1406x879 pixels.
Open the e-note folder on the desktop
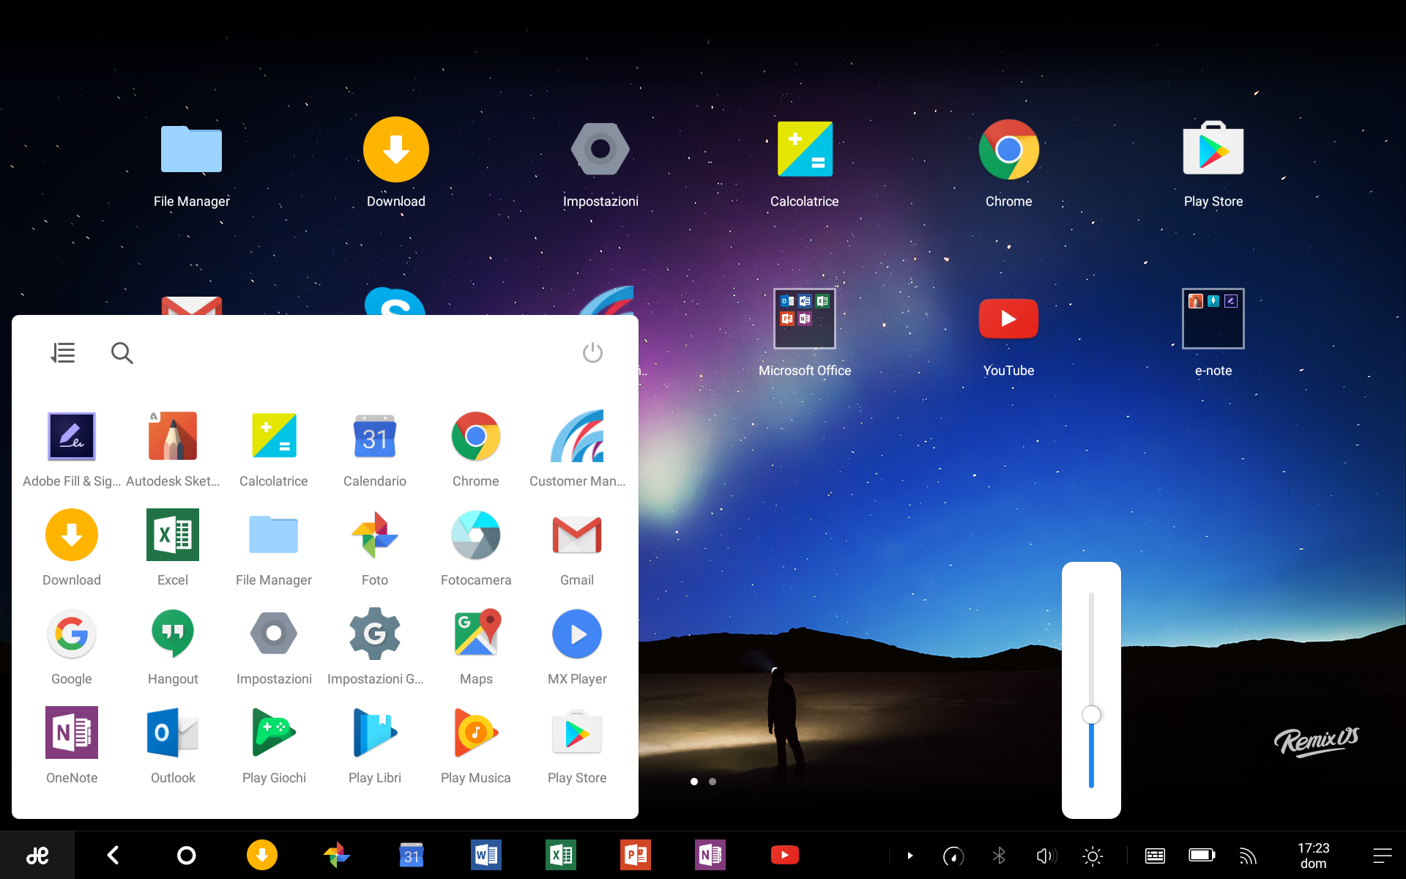(x=1213, y=319)
